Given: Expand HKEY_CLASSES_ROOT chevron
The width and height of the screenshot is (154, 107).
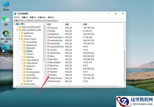Looking at the screenshot, I should pyautogui.click(x=17, y=27).
